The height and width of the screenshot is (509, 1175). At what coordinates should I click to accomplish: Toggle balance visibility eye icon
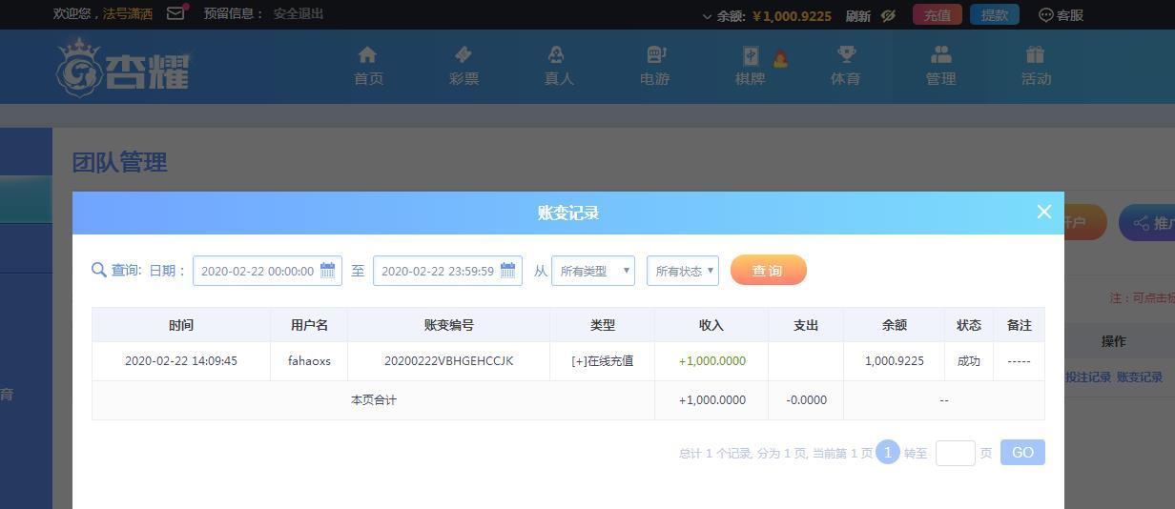pyautogui.click(x=888, y=15)
